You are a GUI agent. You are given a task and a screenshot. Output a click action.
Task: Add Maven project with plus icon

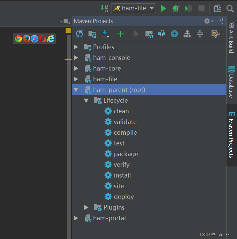121,34
